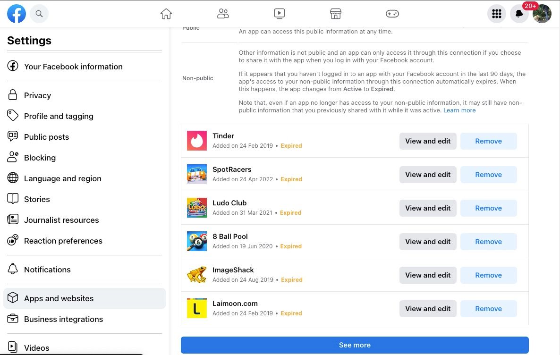This screenshot has width=560, height=355.
Task: Click the Facebook logo
Action: click(17, 13)
